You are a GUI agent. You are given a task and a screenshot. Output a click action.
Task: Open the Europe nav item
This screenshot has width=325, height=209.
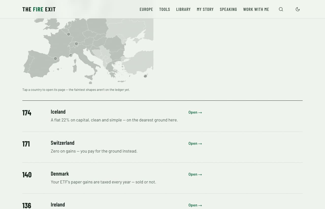pyautogui.click(x=146, y=9)
